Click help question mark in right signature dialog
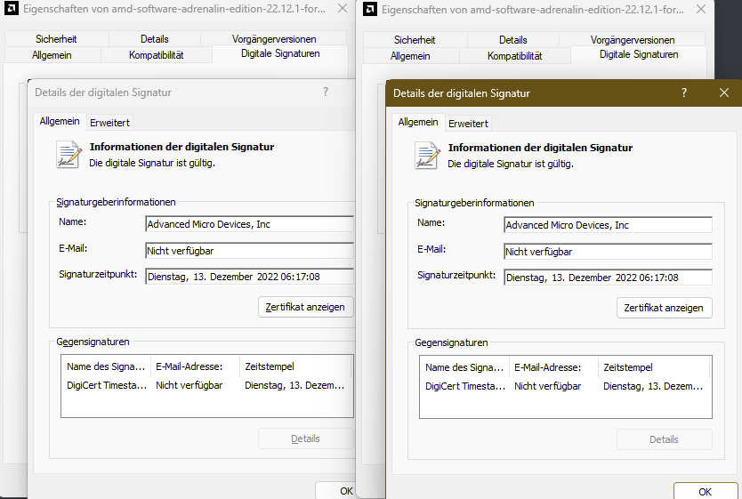 (x=684, y=93)
